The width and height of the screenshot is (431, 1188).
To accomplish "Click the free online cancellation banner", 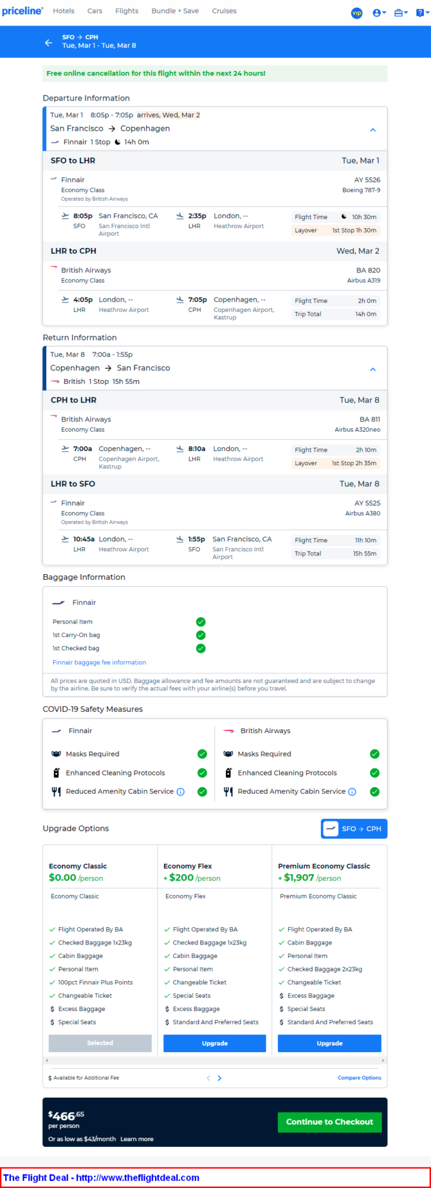I will coord(215,73).
